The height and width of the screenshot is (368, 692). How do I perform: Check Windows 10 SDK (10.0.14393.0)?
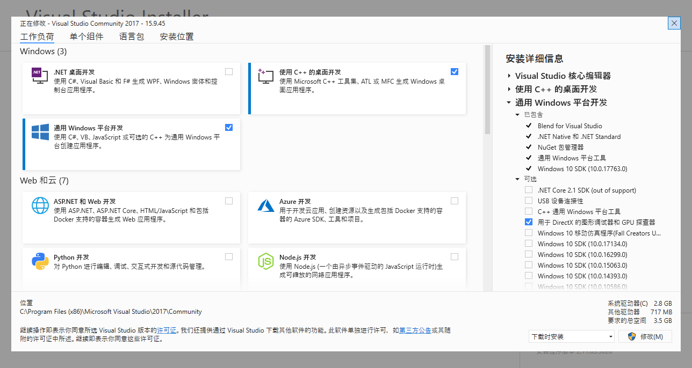(x=529, y=276)
